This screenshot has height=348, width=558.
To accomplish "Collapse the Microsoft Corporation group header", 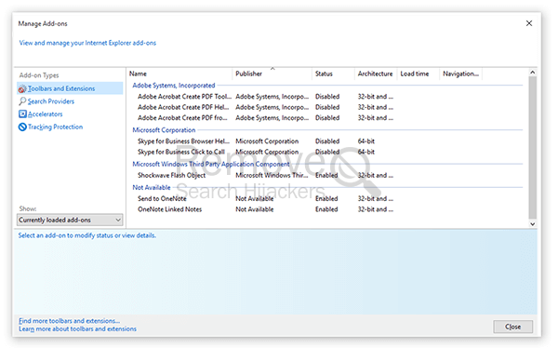I will click(164, 130).
